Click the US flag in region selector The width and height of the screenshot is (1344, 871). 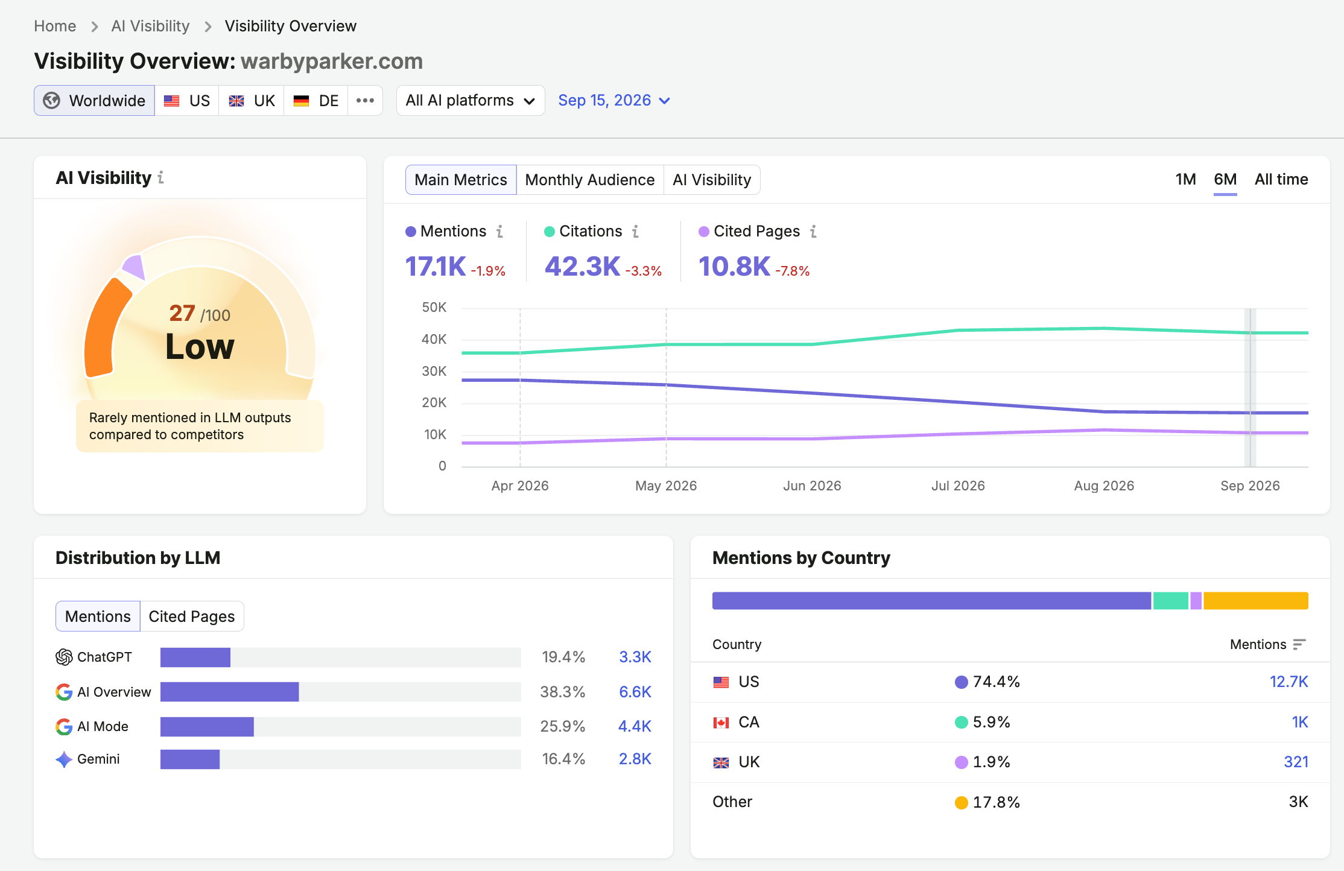[x=172, y=101]
